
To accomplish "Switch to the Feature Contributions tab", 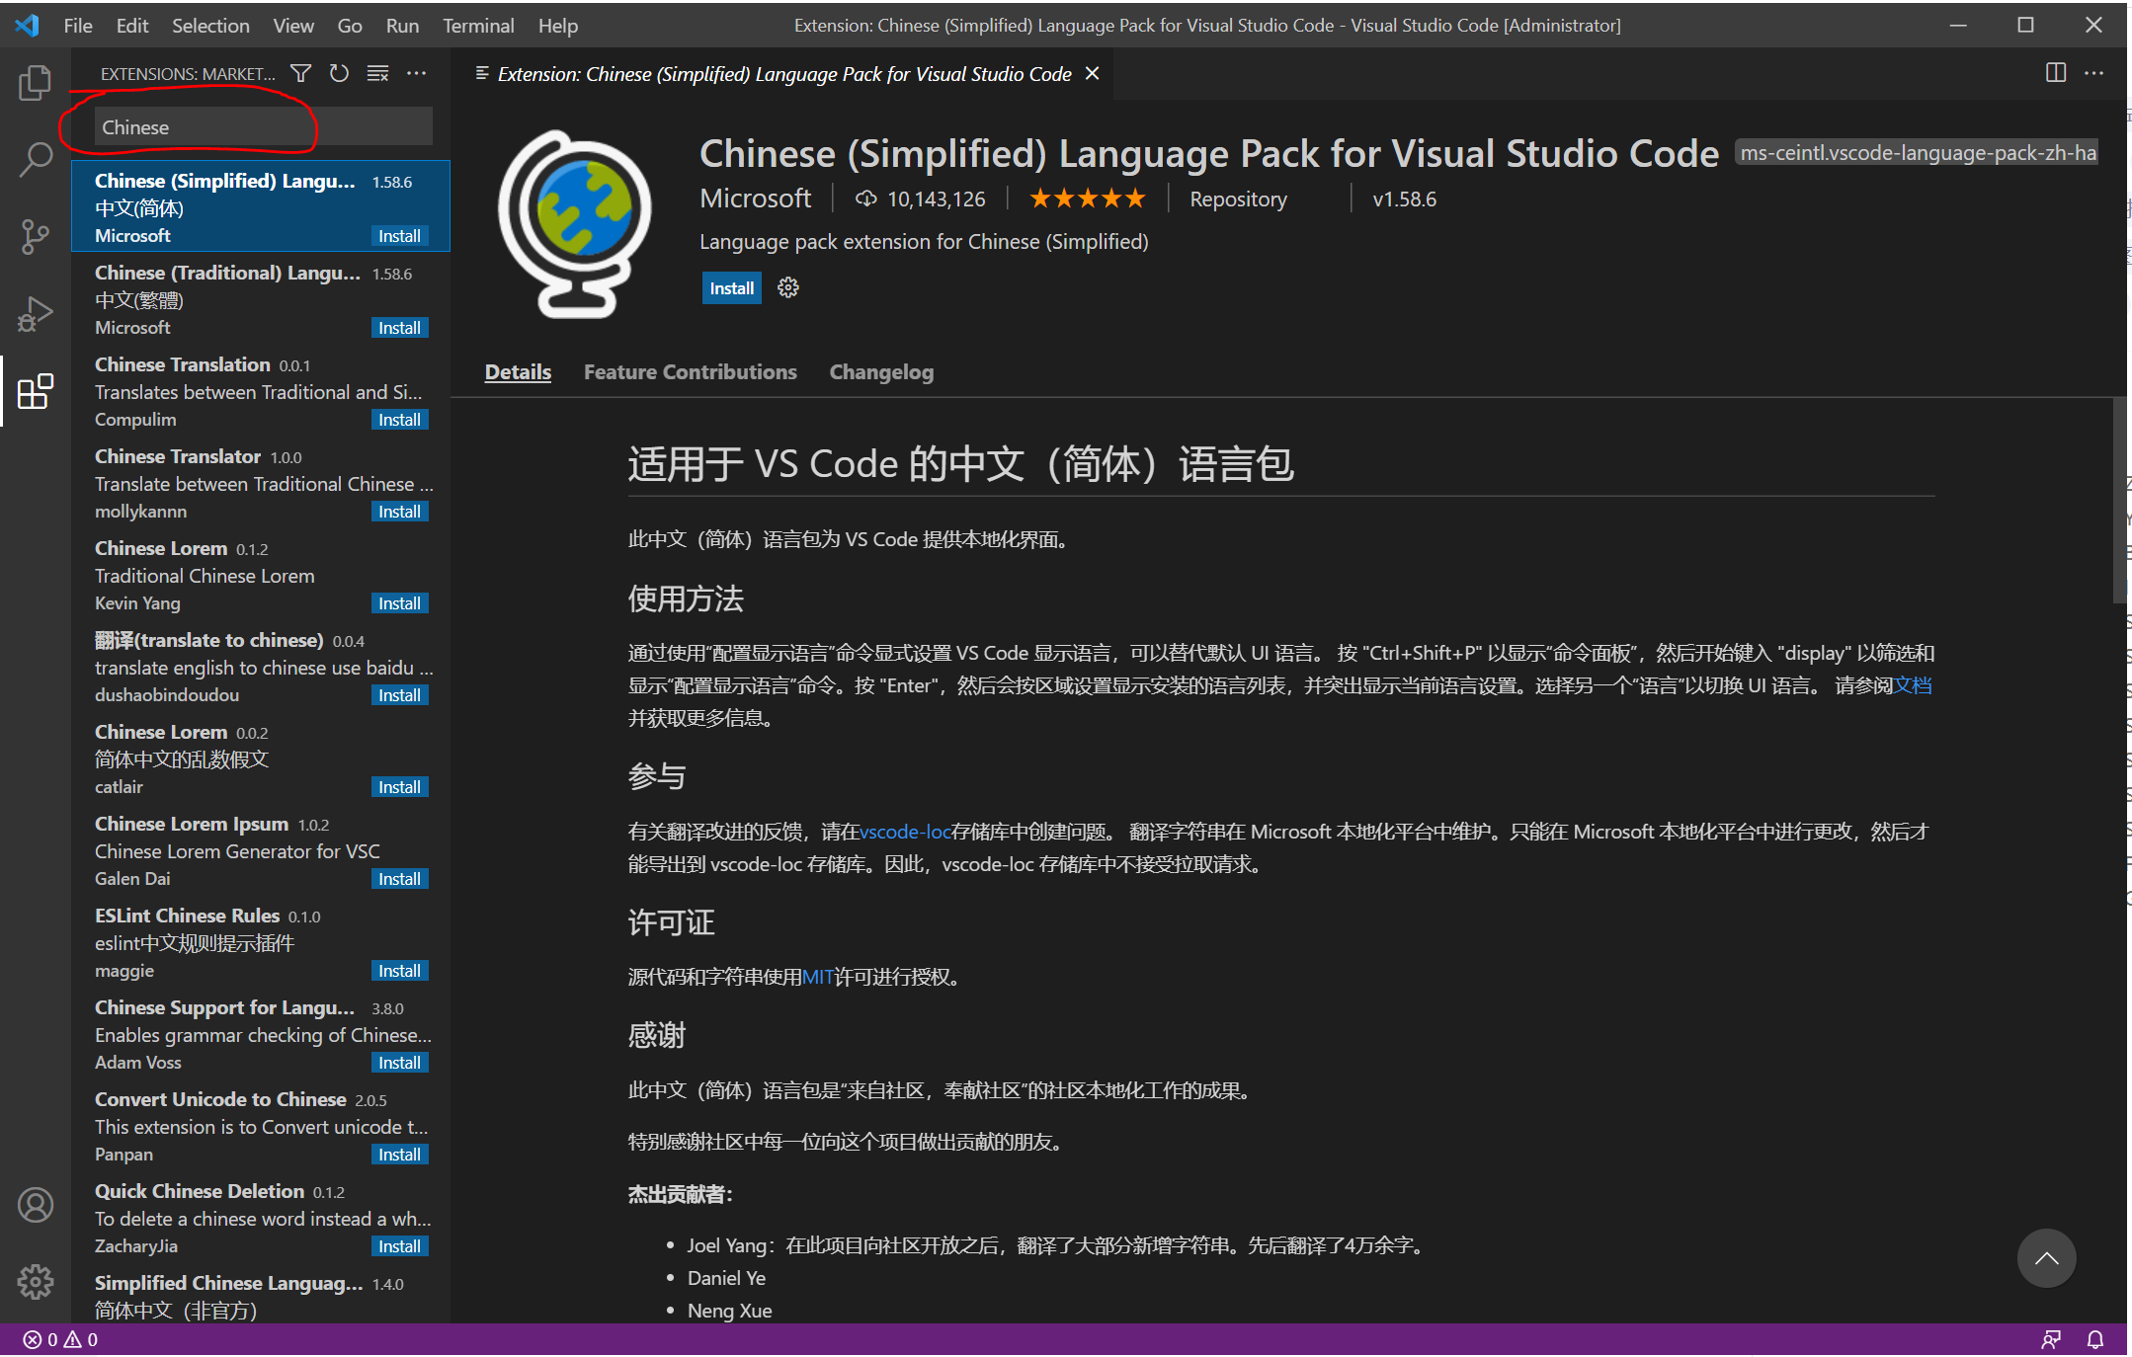I will click(690, 371).
